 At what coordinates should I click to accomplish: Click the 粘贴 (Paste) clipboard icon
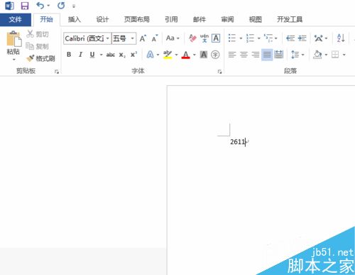[13, 38]
